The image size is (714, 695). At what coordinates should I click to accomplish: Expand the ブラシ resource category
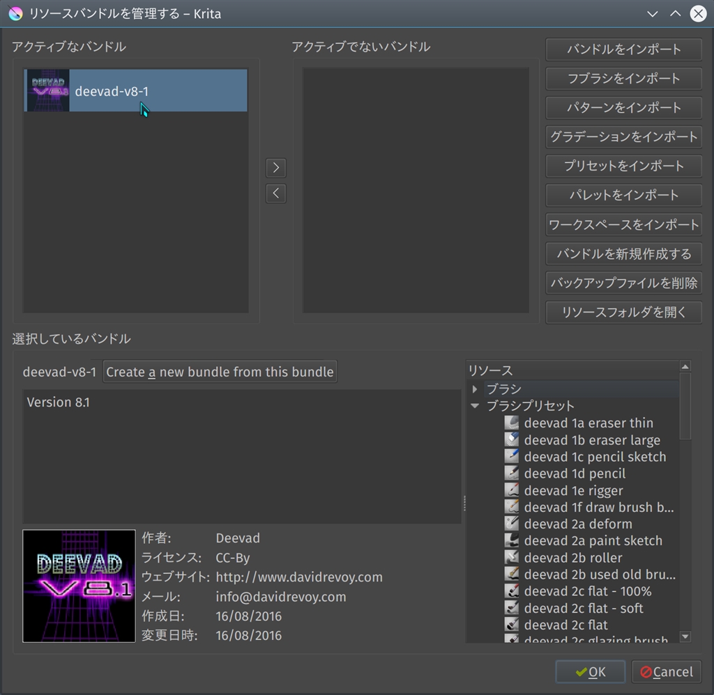coord(475,389)
